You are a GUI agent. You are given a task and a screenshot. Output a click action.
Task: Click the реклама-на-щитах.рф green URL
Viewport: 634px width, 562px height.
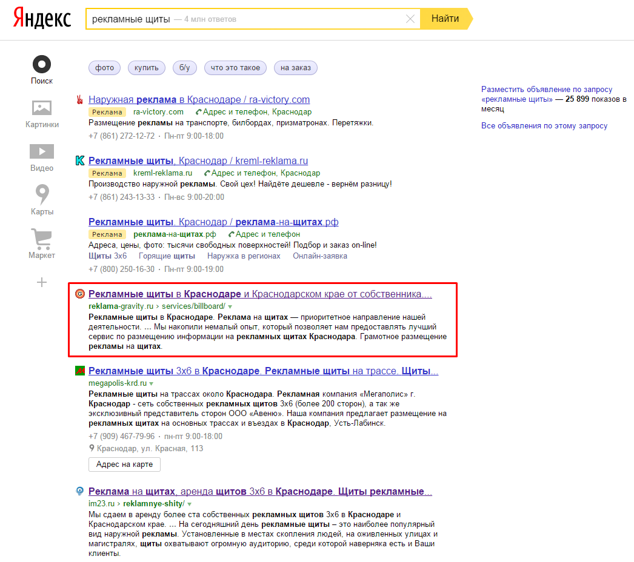175,234
